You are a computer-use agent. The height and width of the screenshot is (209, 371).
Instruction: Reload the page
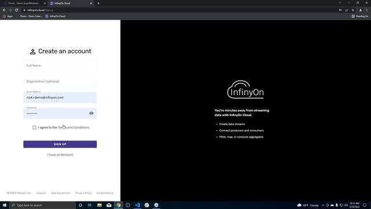(x=17, y=10)
